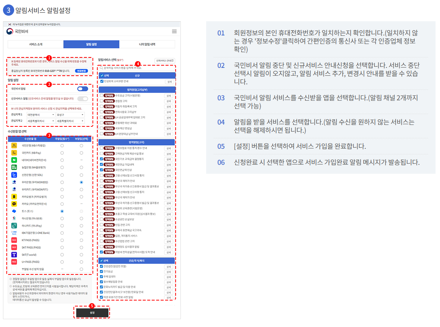The height and width of the screenshot is (327, 440).
Task: Click the 국민카드 KB Pay app icon
Action: click(x=14, y=153)
